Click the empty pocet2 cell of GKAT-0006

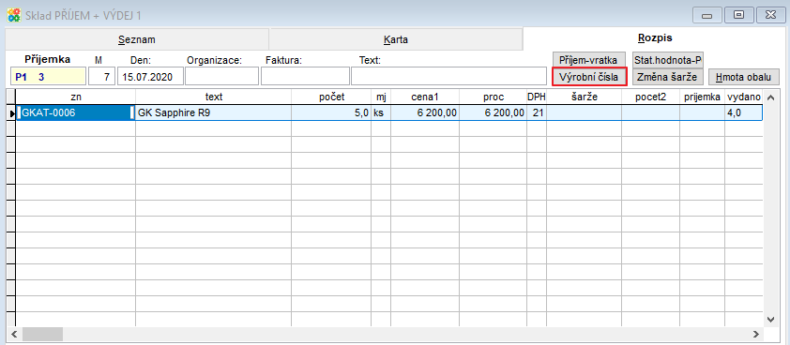(x=650, y=112)
